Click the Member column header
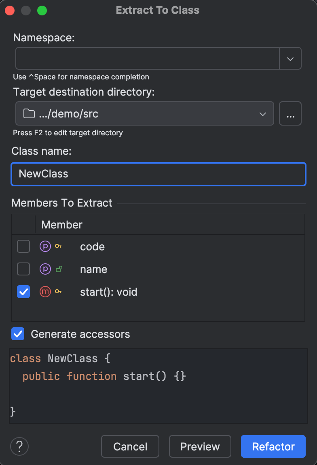This screenshot has height=465, width=317. pos(61,224)
